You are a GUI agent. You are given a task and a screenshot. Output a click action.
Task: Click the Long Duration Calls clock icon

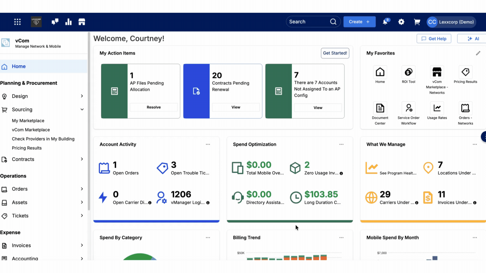pos(296,197)
